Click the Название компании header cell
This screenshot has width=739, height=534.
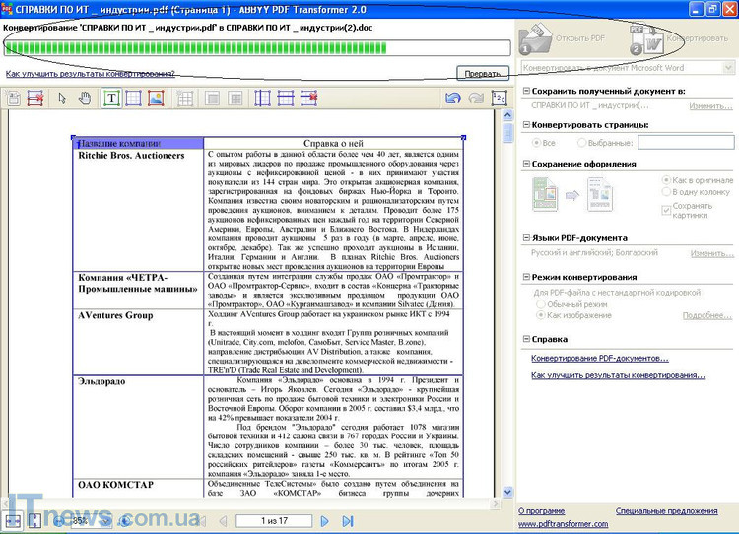(x=138, y=143)
